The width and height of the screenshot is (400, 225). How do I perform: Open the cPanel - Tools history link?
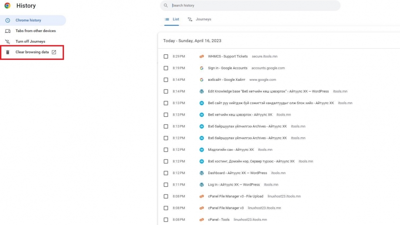(x=219, y=220)
